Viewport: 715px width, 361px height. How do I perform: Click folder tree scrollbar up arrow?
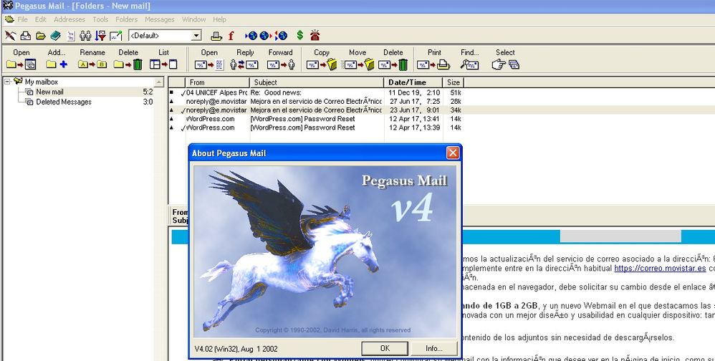(158, 82)
